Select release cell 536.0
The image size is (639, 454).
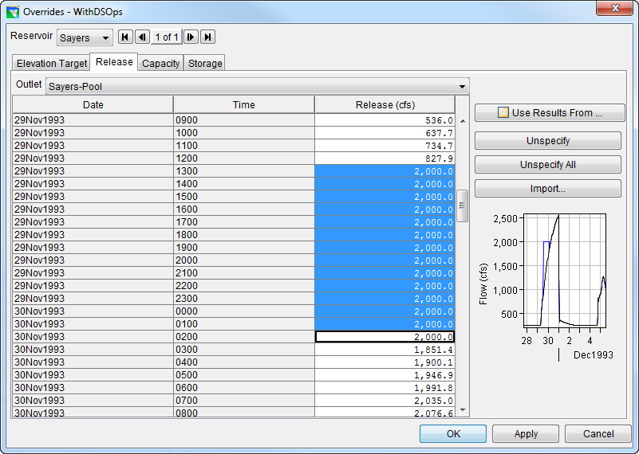point(385,120)
